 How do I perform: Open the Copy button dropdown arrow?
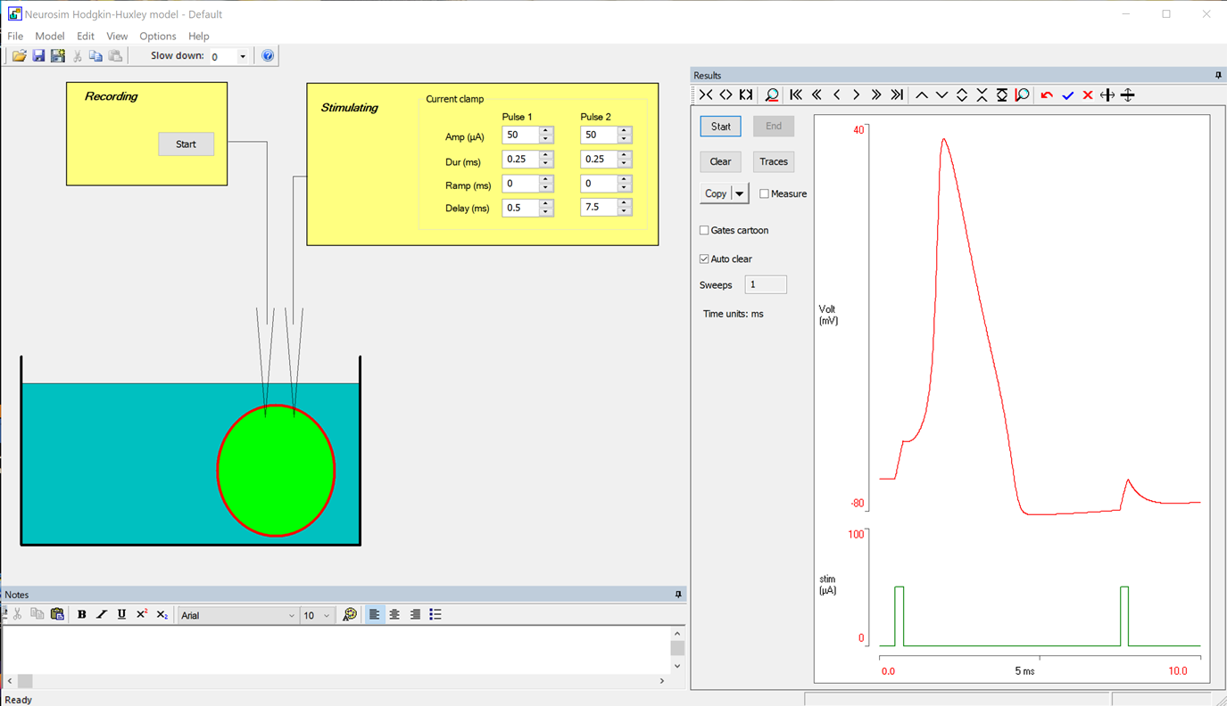740,194
